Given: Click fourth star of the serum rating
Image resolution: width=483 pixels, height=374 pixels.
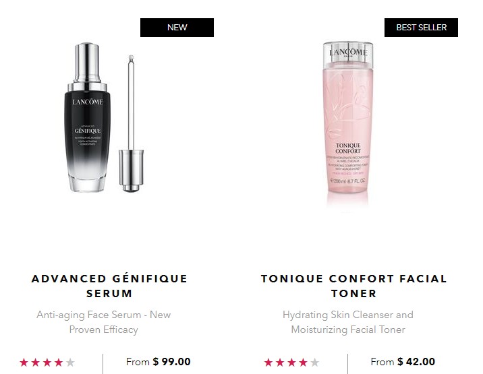Looking at the screenshot, I should [x=59, y=363].
